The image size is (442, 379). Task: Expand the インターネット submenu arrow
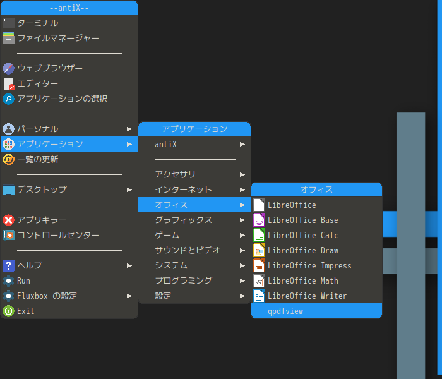242,189
